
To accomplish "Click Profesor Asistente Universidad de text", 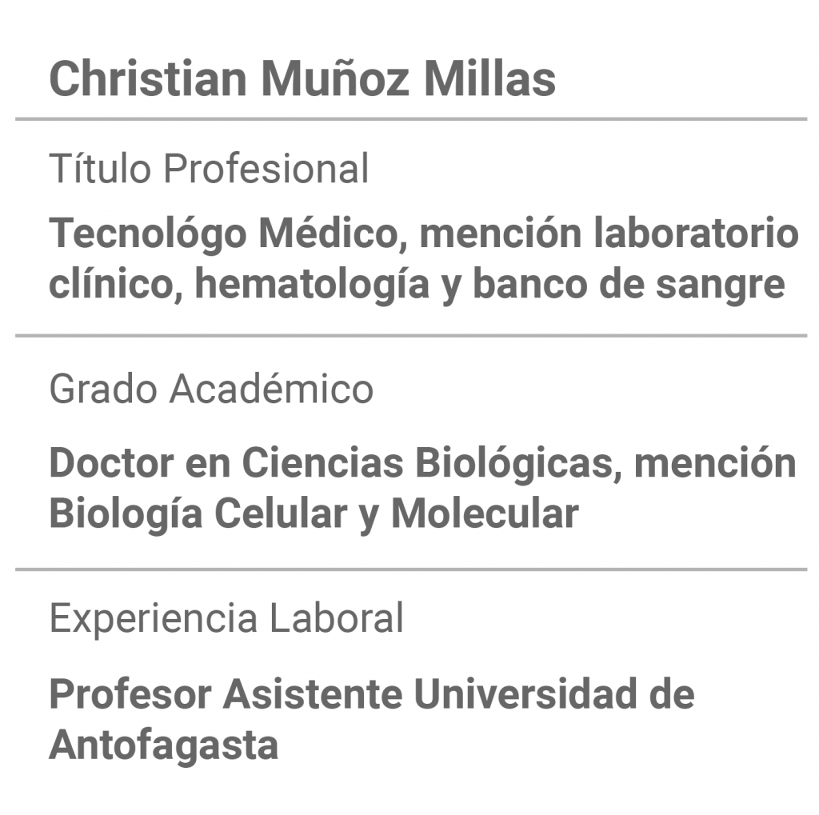I will point(372,693).
